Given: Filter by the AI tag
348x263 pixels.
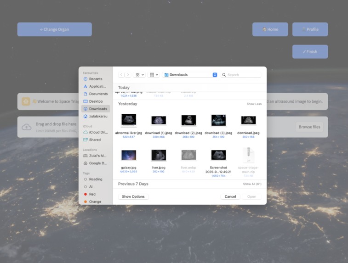Looking at the screenshot, I should pyautogui.click(x=96, y=187).
